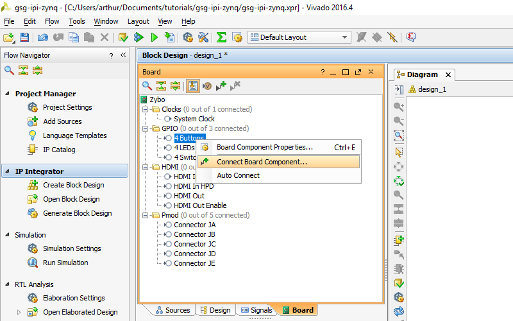Click the Redo toolbar icon

pos(58,37)
